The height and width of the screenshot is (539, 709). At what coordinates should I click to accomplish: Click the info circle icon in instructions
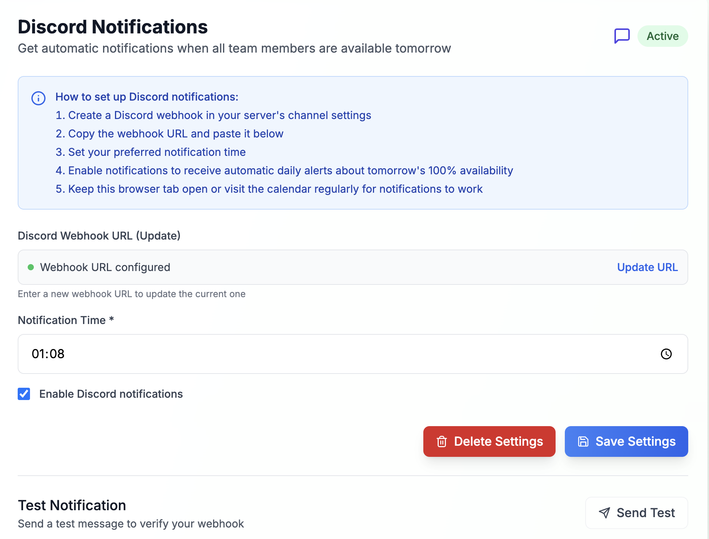38,98
